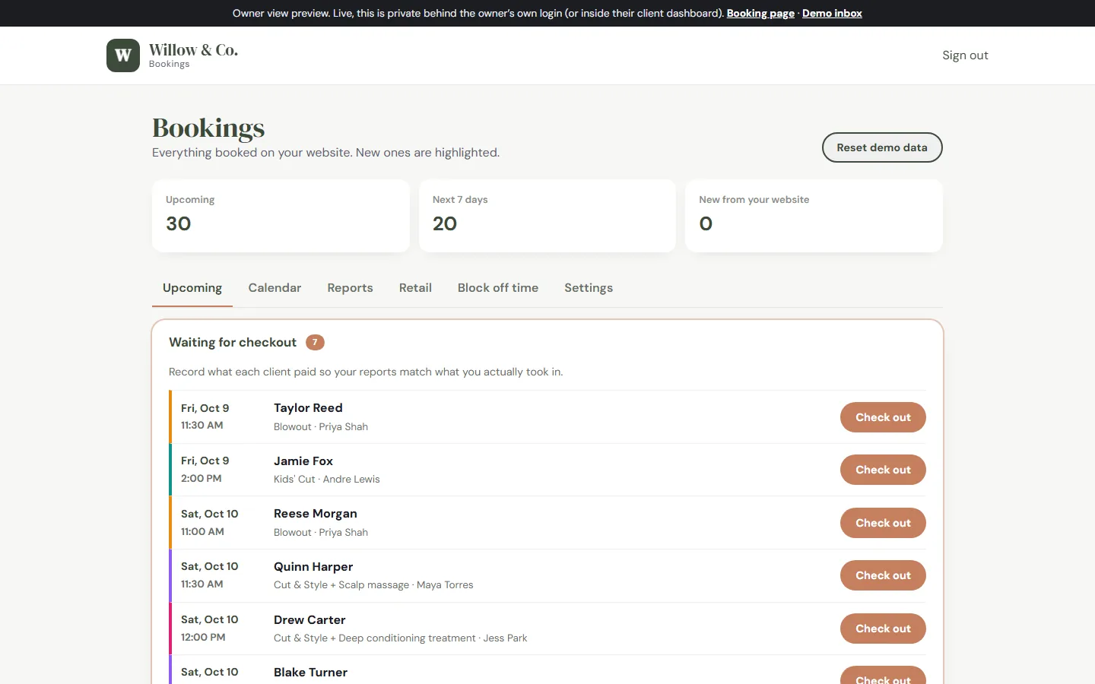This screenshot has width=1095, height=684.
Task: Check out Drew Carter's booking
Action: coord(883,629)
